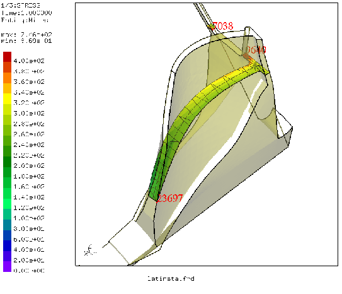Select the dark green band beside 2.00e+02
The width and height of the screenshot is (342, 294).
pyautogui.click(x=7, y=162)
